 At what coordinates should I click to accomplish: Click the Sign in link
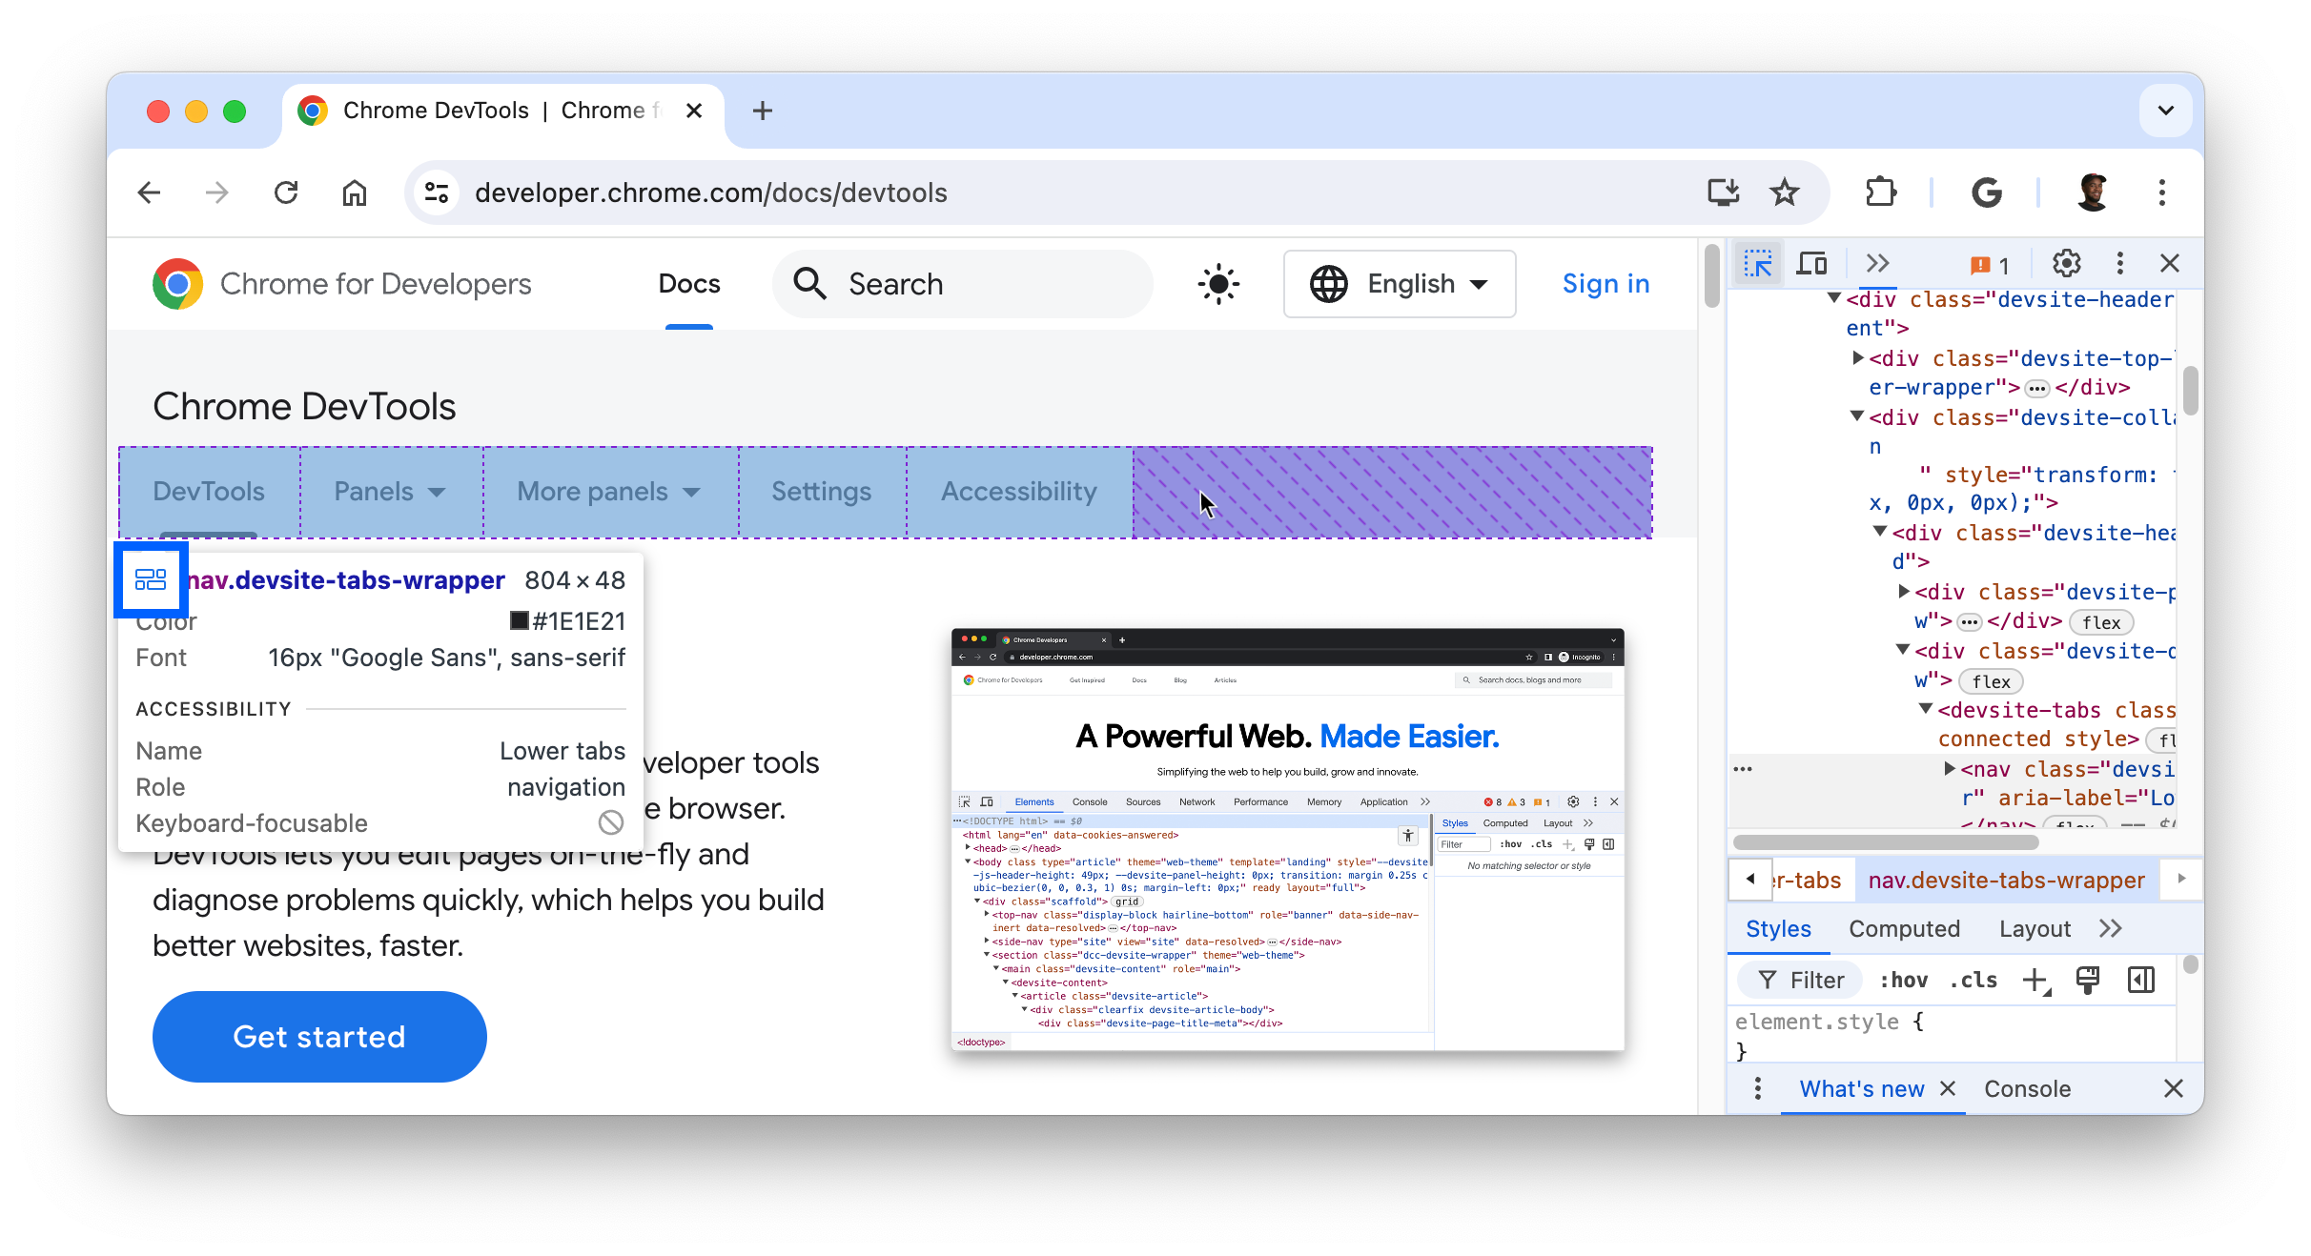tap(1605, 285)
